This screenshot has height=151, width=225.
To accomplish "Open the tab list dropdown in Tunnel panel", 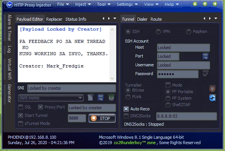I will [x=216, y=18].
